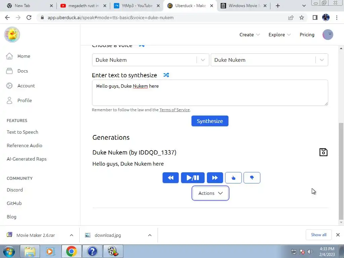
Task: Open GitHub community link
Action: pos(14,203)
